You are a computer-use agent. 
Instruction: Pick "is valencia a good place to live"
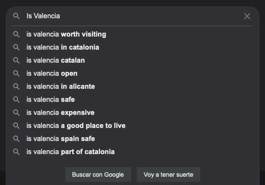76,126
